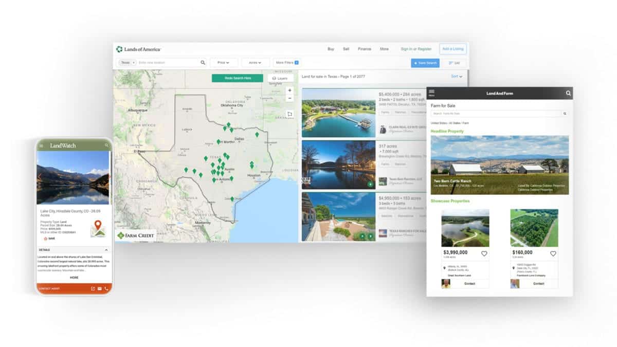Click the search icon in Land And Farm header
617x347 pixels.
click(567, 93)
